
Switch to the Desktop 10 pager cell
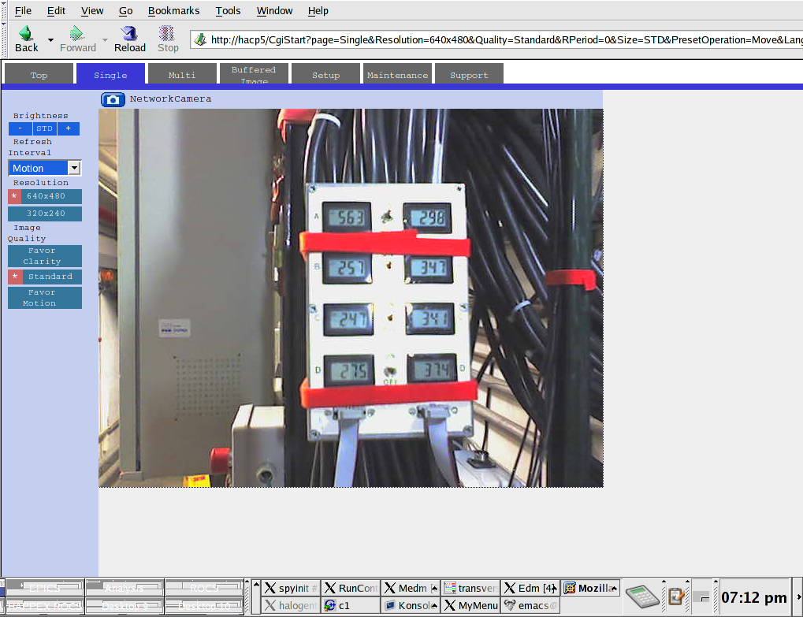[x=204, y=606]
